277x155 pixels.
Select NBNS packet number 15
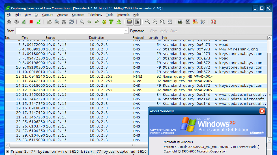[x=136, y=90]
